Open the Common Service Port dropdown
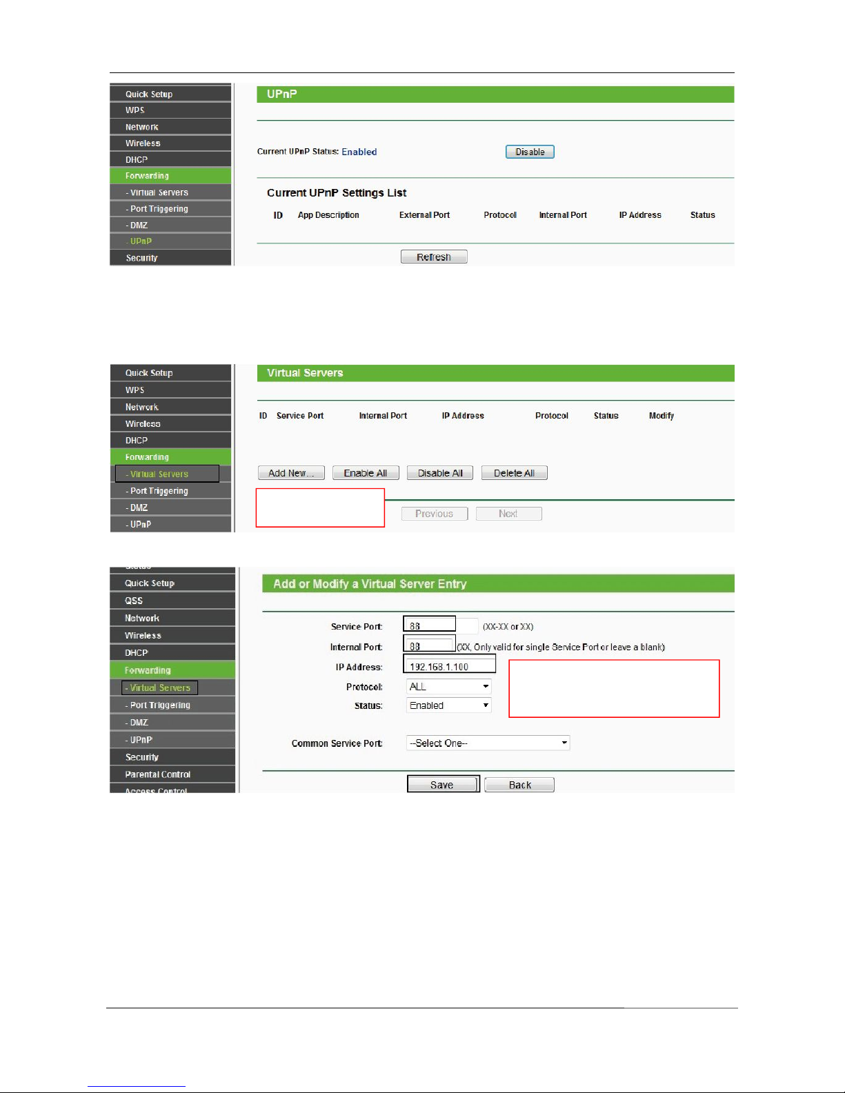 tap(488, 743)
